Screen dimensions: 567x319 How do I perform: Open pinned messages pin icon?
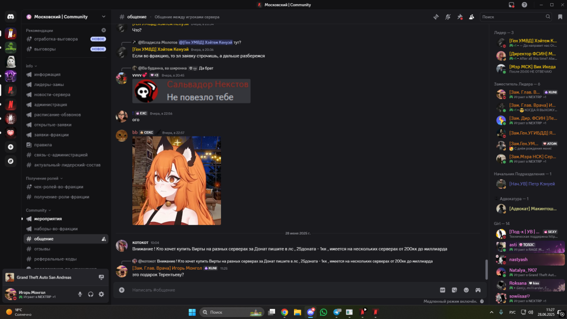(x=459, y=17)
